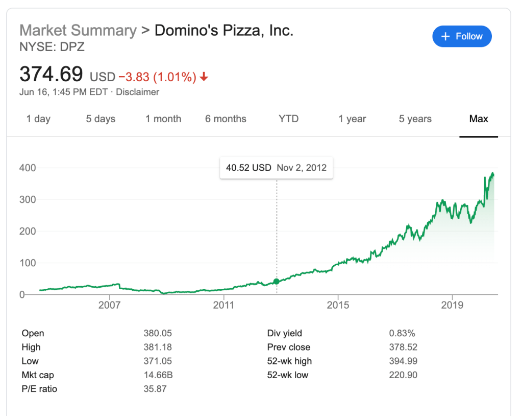Select the 1 month tab
The image size is (522, 416).
(163, 119)
